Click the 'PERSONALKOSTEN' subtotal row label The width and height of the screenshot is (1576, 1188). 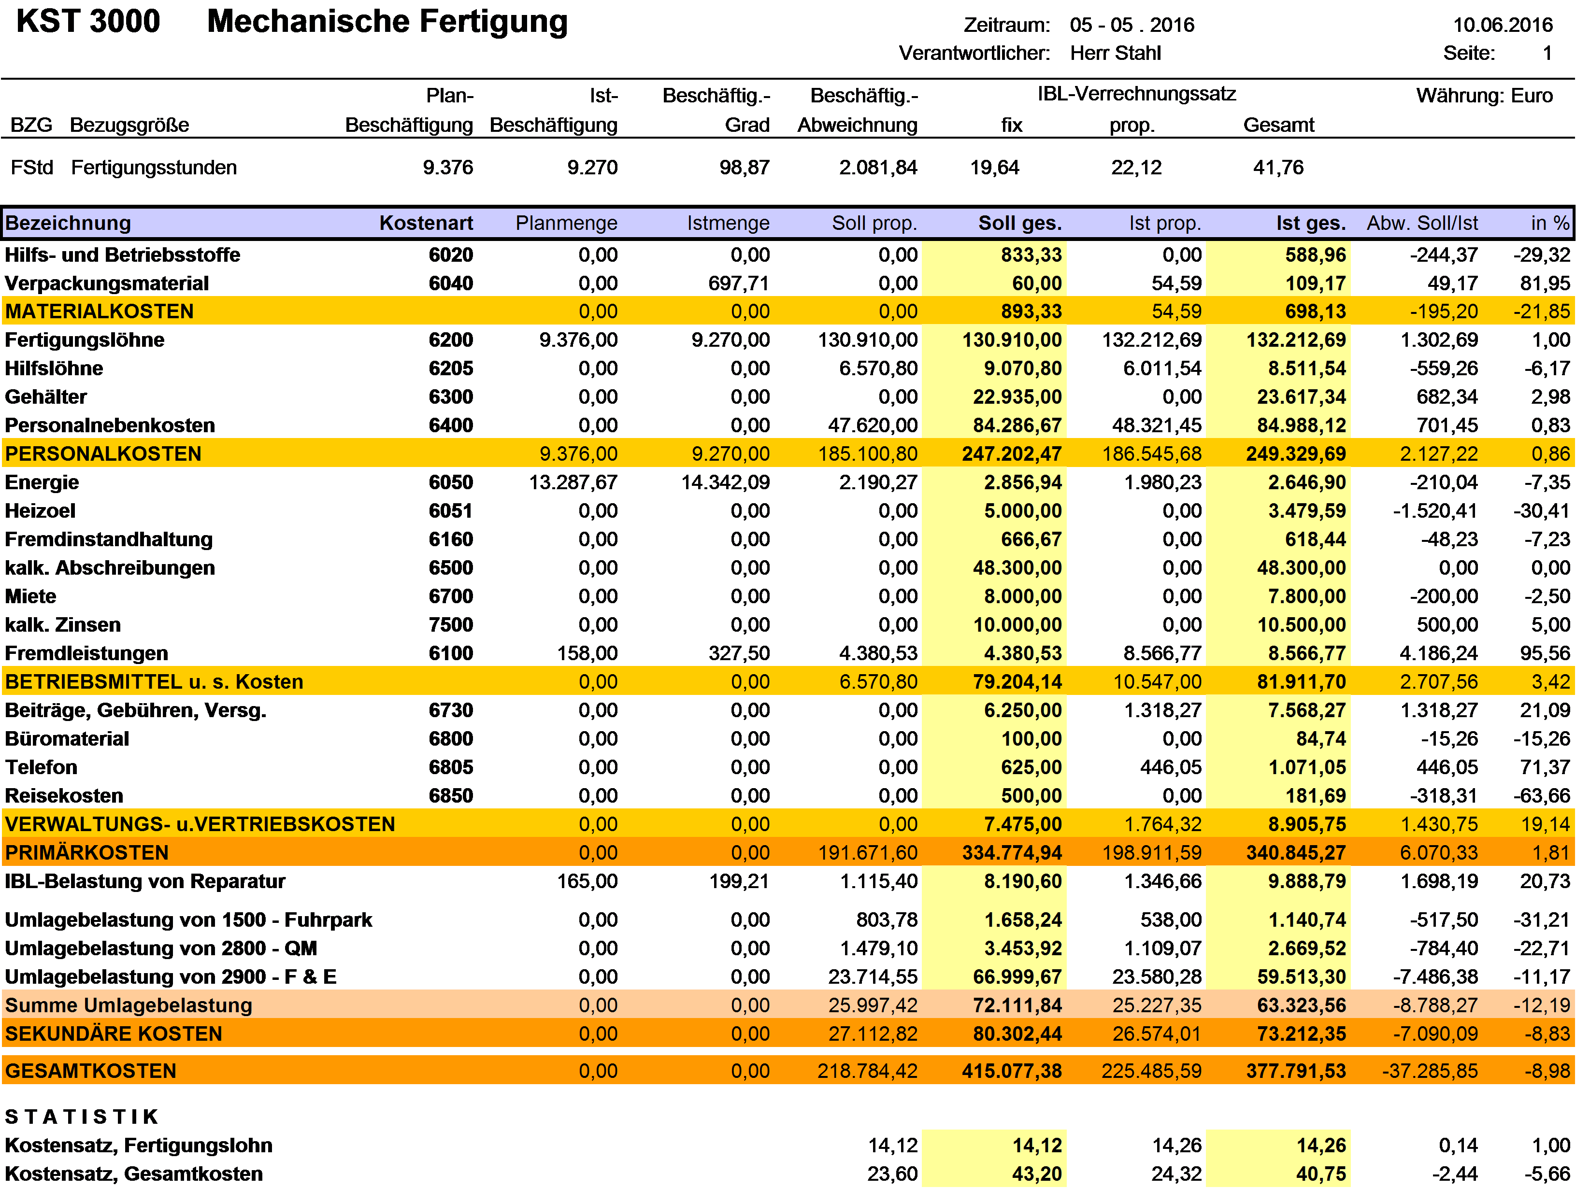tap(103, 453)
